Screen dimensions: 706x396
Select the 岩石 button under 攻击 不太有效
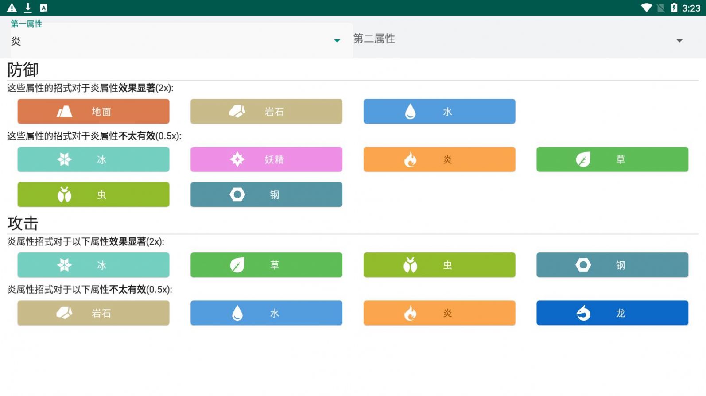[x=93, y=313]
